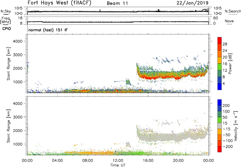This screenshot has height=167, width=241.
Task: Click the 2000 km tick in velocity panel
Action: pos(17,131)
